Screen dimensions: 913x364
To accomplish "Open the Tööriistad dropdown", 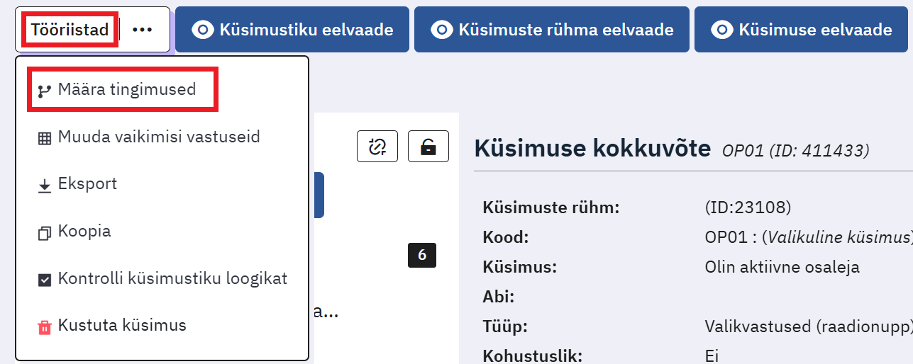I will tap(70, 30).
